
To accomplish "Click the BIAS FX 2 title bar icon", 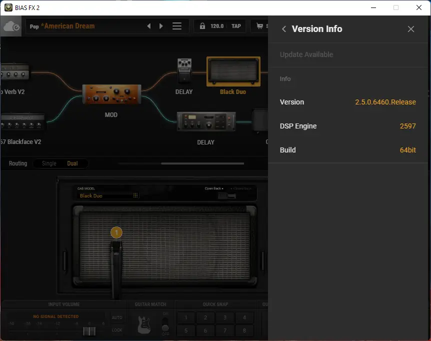I will [8, 7].
